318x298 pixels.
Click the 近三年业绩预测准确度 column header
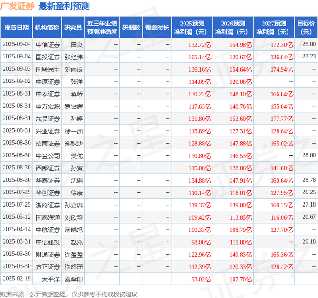102,28
